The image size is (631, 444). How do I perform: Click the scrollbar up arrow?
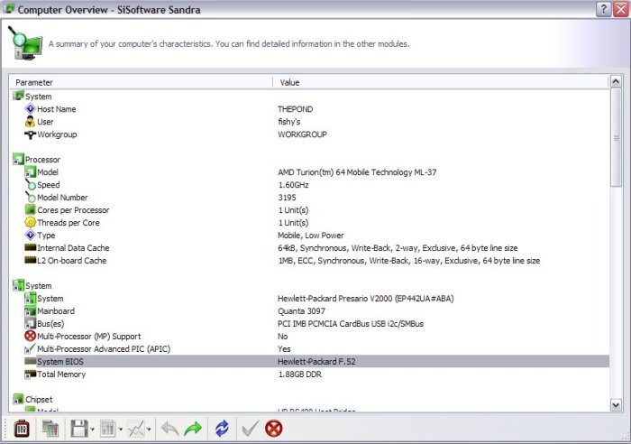coord(616,81)
